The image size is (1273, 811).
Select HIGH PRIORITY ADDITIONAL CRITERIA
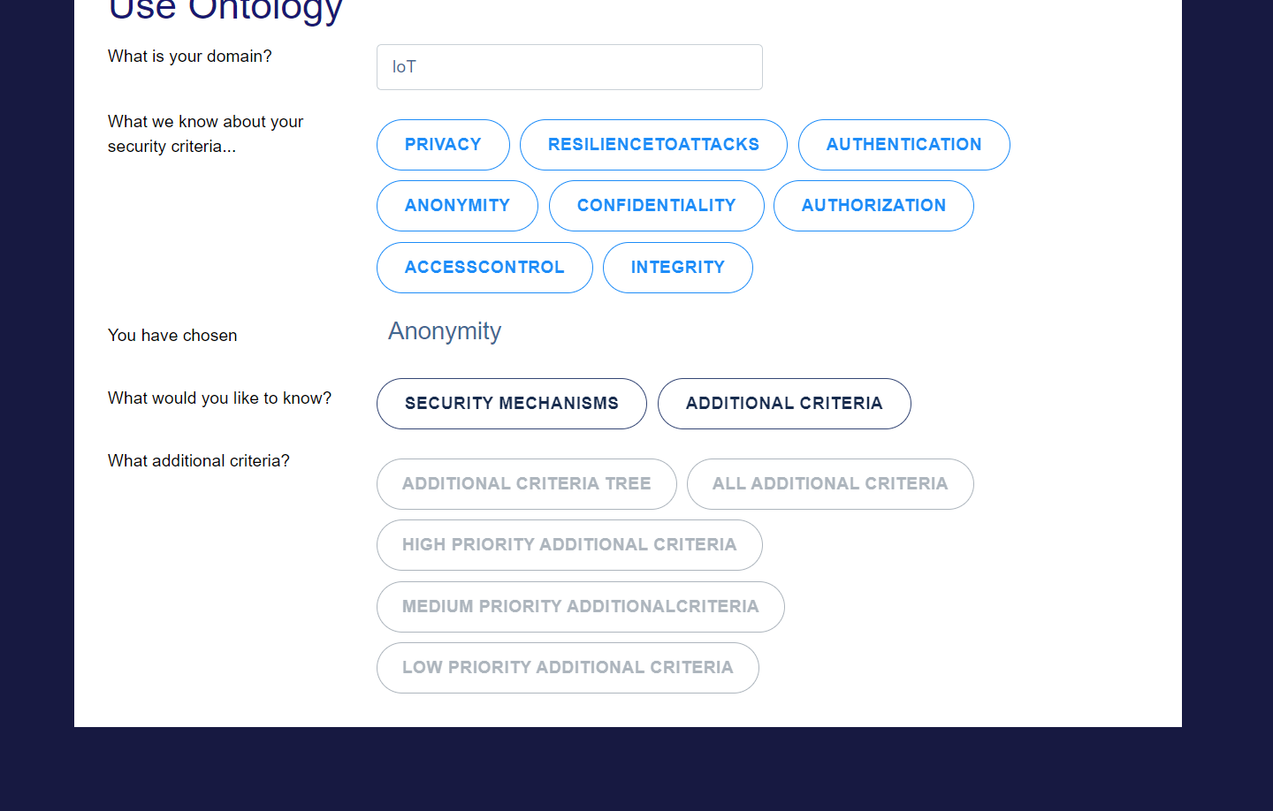569,544
